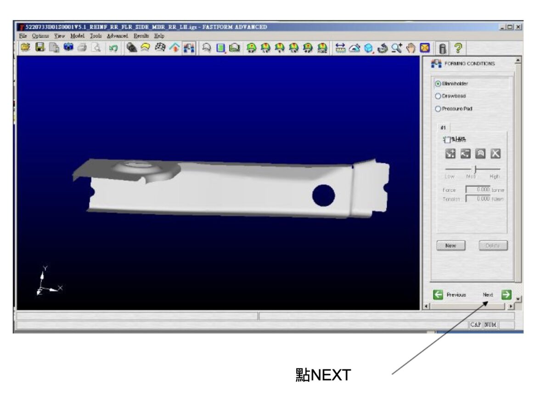Open the measure ruler tool
The image size is (551, 398).
click(340, 48)
